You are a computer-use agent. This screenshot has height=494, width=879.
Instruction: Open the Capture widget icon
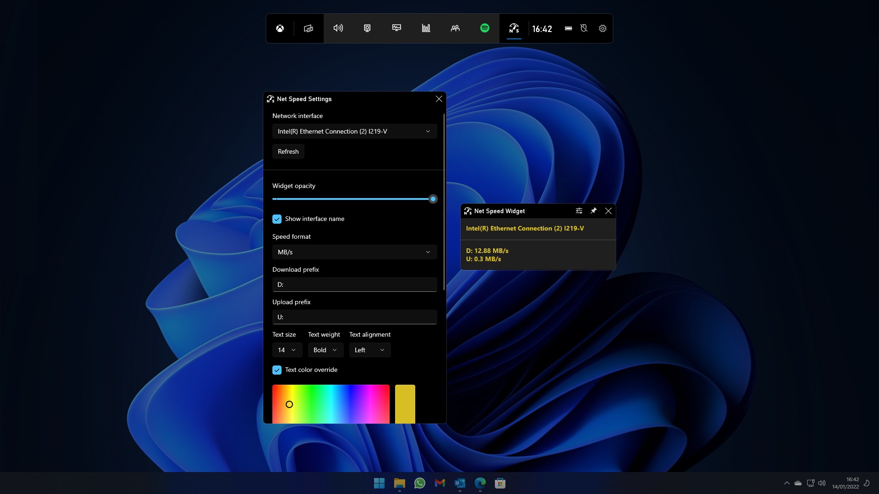[x=367, y=28]
